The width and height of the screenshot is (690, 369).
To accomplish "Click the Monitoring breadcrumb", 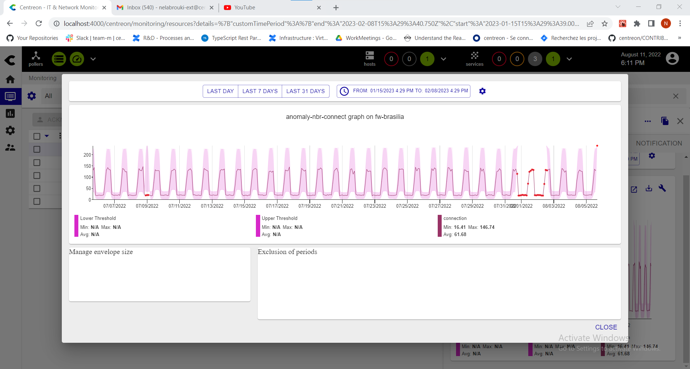I will pos(42,78).
